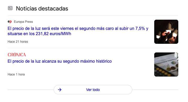The width and height of the screenshot is (188, 102).
Task: Select the Europa Press source name
Action: coord(23,22)
